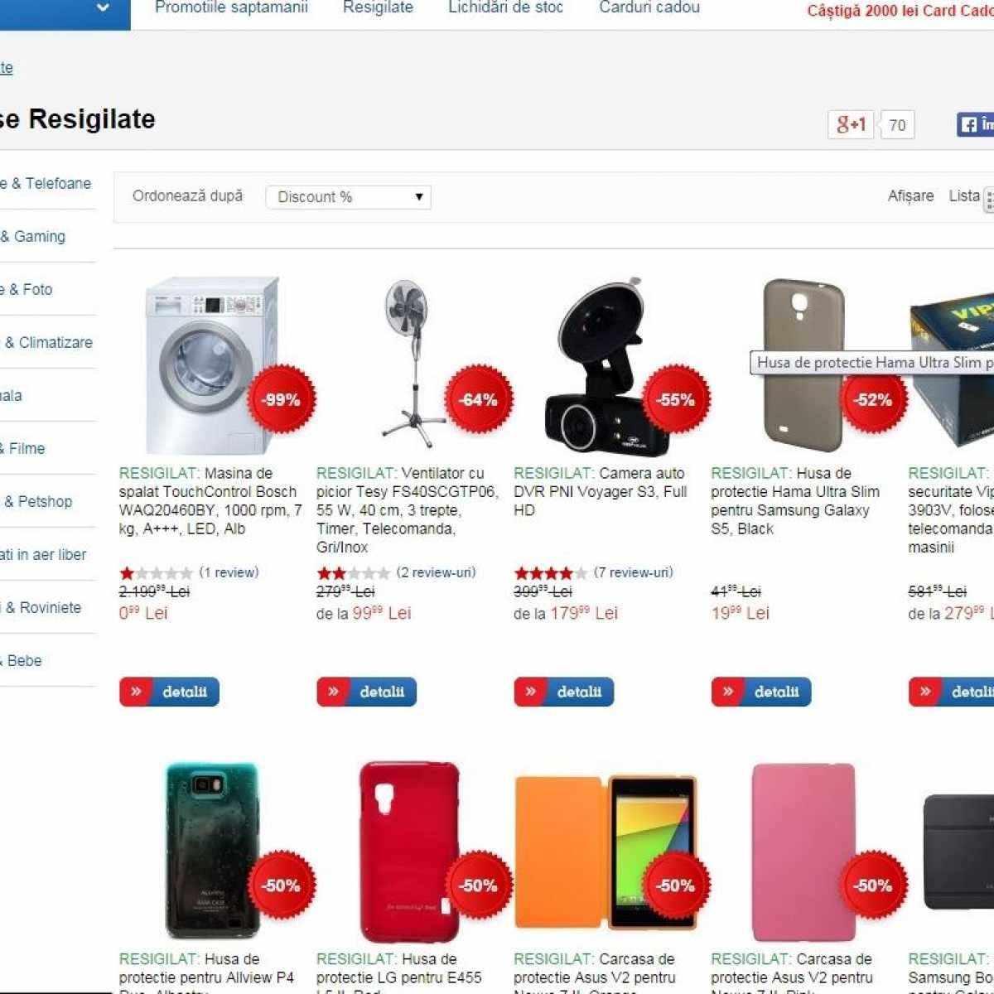Viewport: 994px width, 994px height.
Task: Select Lista display mode
Action: [x=964, y=196]
